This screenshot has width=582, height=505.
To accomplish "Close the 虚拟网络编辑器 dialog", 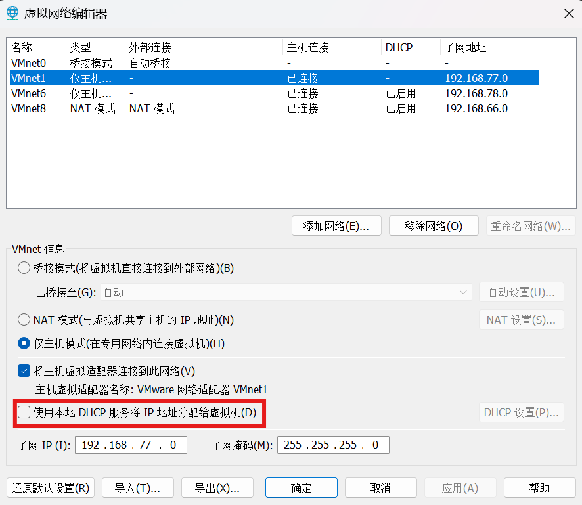I will [569, 14].
